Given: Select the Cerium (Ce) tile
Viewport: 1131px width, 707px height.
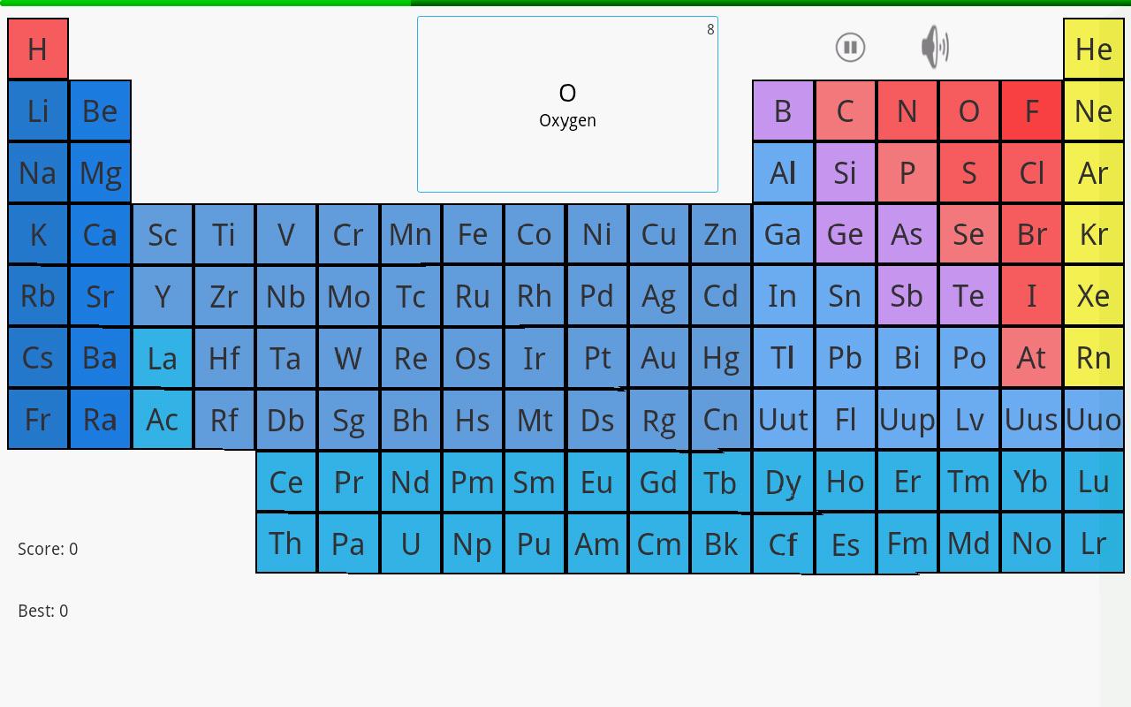Looking at the screenshot, I should [x=286, y=482].
